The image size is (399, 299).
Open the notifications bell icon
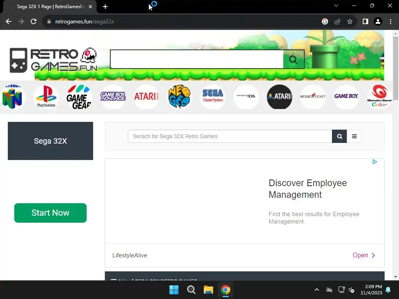pyautogui.click(x=388, y=290)
